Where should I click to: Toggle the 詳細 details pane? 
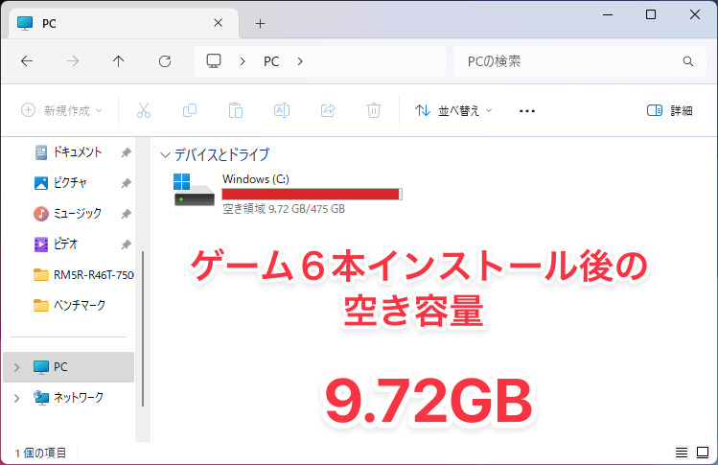669,110
